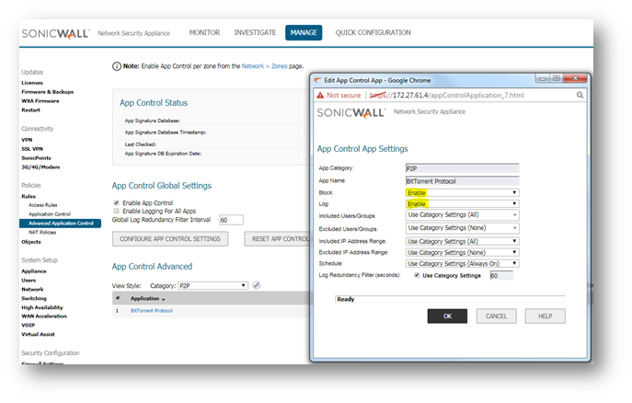632x403 pixels.
Task: Open Users in sidebar
Action: click(29, 280)
